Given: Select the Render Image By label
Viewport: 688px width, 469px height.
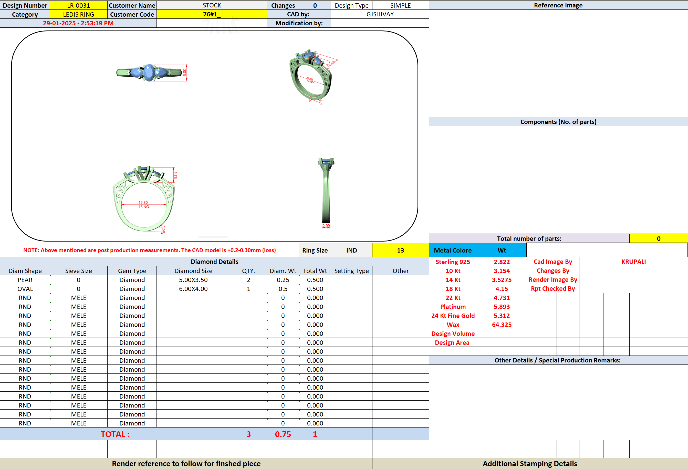Looking at the screenshot, I should [553, 280].
